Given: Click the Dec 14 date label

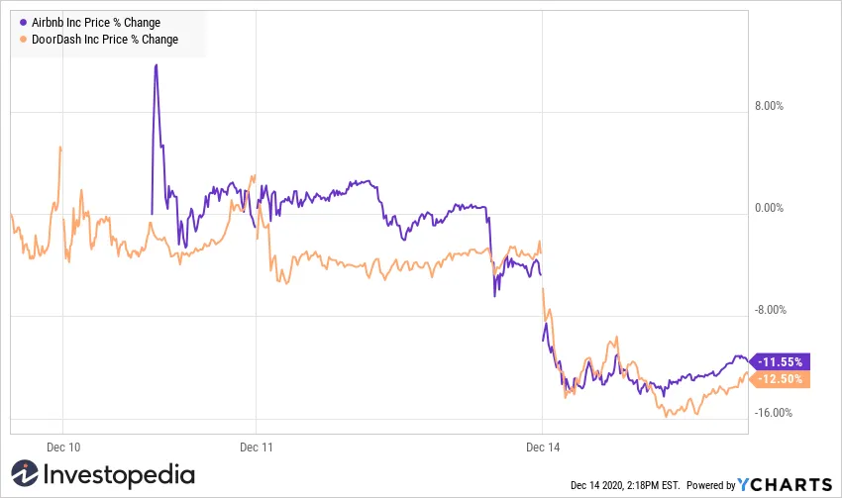Looking at the screenshot, I should click(x=543, y=448).
